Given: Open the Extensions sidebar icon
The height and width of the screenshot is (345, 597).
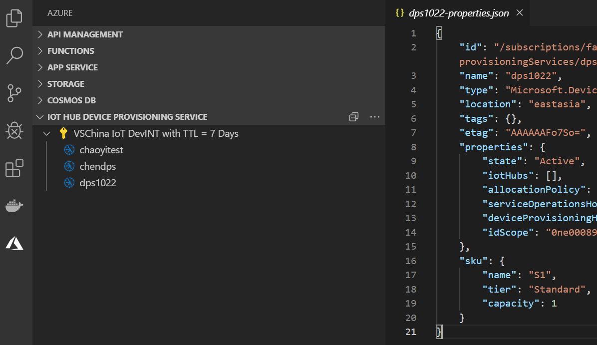Looking at the screenshot, I should point(14,168).
